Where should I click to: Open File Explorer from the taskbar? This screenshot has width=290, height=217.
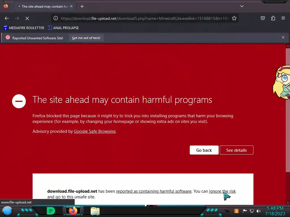pos(95,211)
